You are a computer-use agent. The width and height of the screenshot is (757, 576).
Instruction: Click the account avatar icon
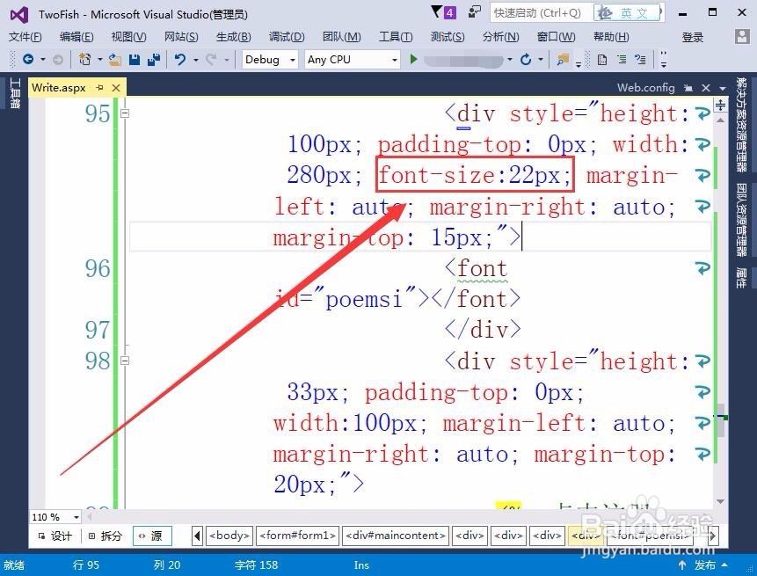tap(741, 37)
